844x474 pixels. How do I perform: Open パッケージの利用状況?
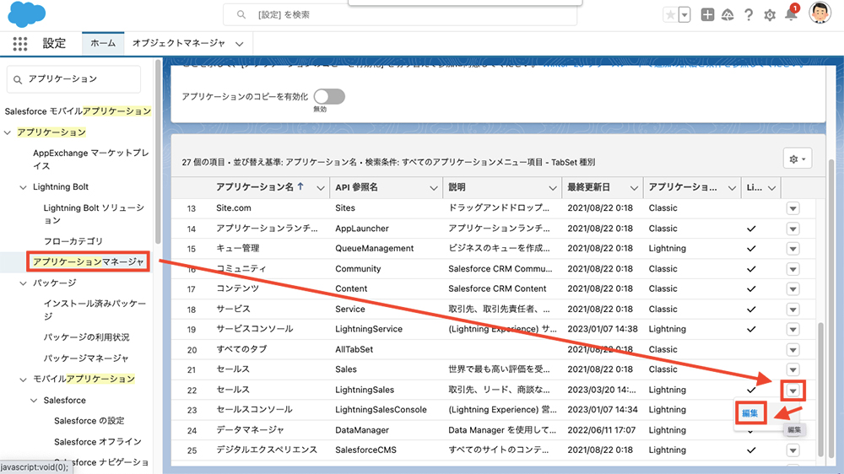click(87, 337)
